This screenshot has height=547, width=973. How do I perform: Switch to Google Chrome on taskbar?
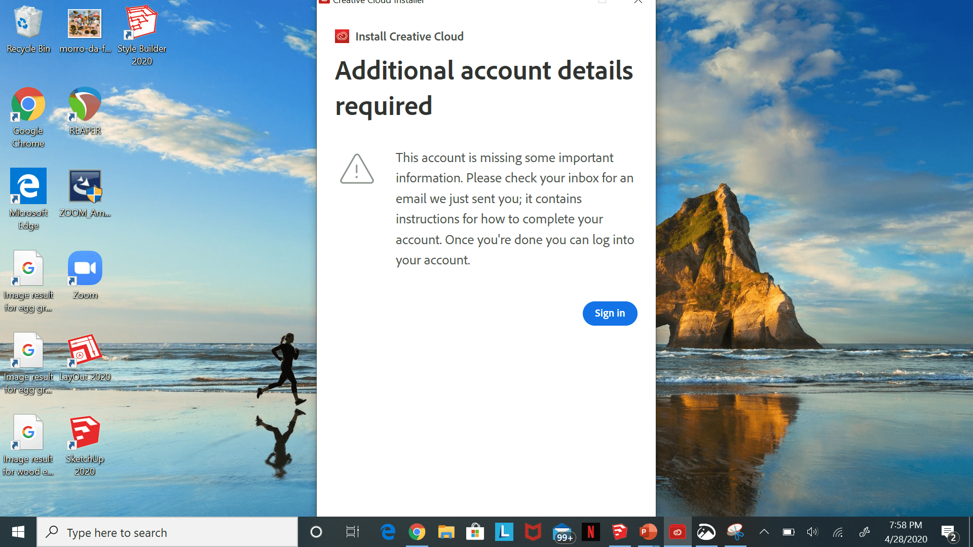(x=417, y=532)
